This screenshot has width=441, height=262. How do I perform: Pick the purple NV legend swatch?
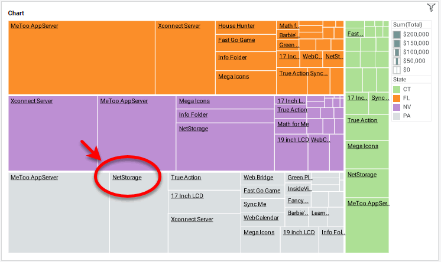click(x=397, y=107)
